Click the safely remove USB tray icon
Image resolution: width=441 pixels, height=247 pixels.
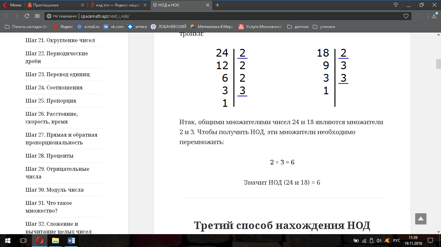tap(372, 241)
